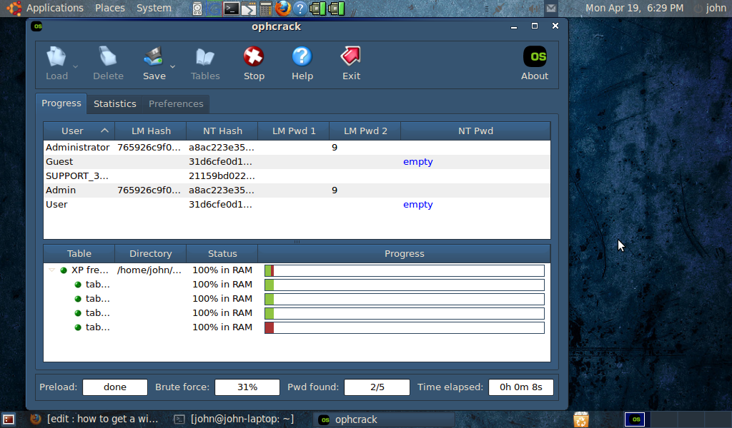Viewport: 732px width, 428px height.
Task: Stop the cracking with the Stop icon
Action: point(254,57)
